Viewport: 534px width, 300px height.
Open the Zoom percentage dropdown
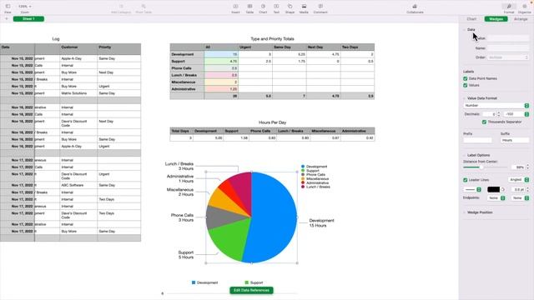pyautogui.click(x=24, y=7)
